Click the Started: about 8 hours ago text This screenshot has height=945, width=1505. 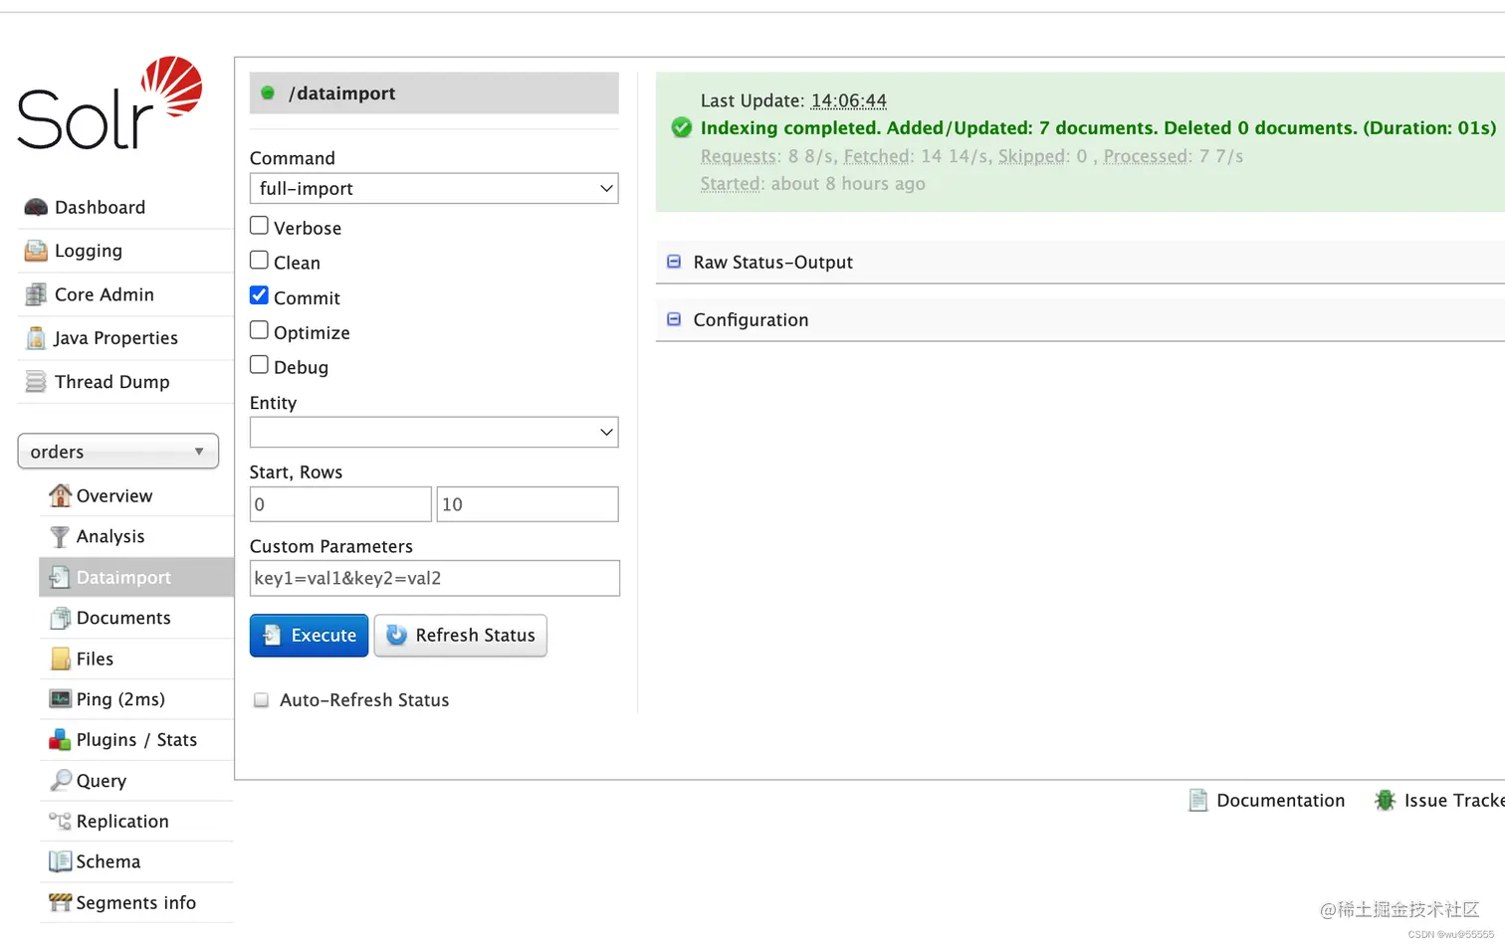pos(813,184)
